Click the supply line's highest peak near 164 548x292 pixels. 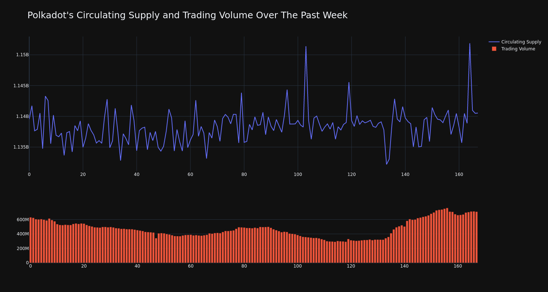point(470,44)
